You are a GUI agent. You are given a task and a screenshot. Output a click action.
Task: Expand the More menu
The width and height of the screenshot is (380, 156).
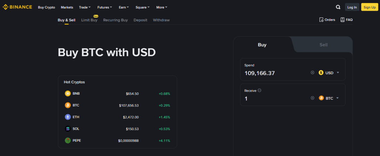coord(162,7)
